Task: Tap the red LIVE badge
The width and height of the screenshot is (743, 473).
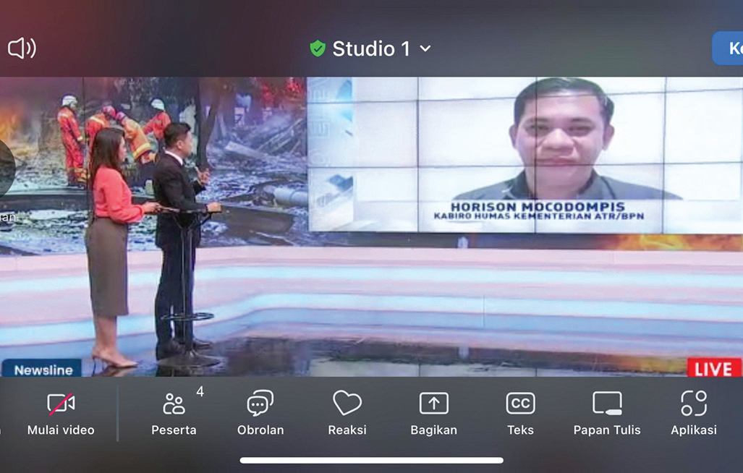Action: (713, 368)
